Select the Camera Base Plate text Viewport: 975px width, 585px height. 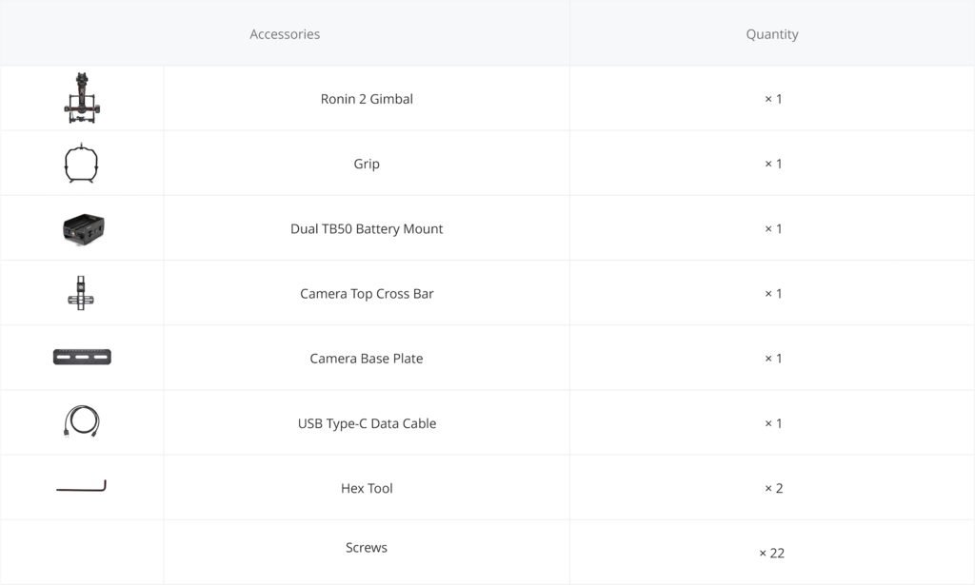(x=367, y=359)
